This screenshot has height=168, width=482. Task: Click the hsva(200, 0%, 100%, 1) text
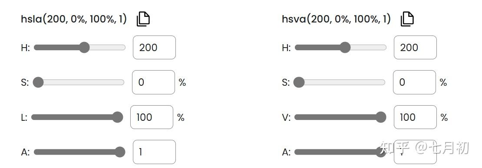[336, 19]
